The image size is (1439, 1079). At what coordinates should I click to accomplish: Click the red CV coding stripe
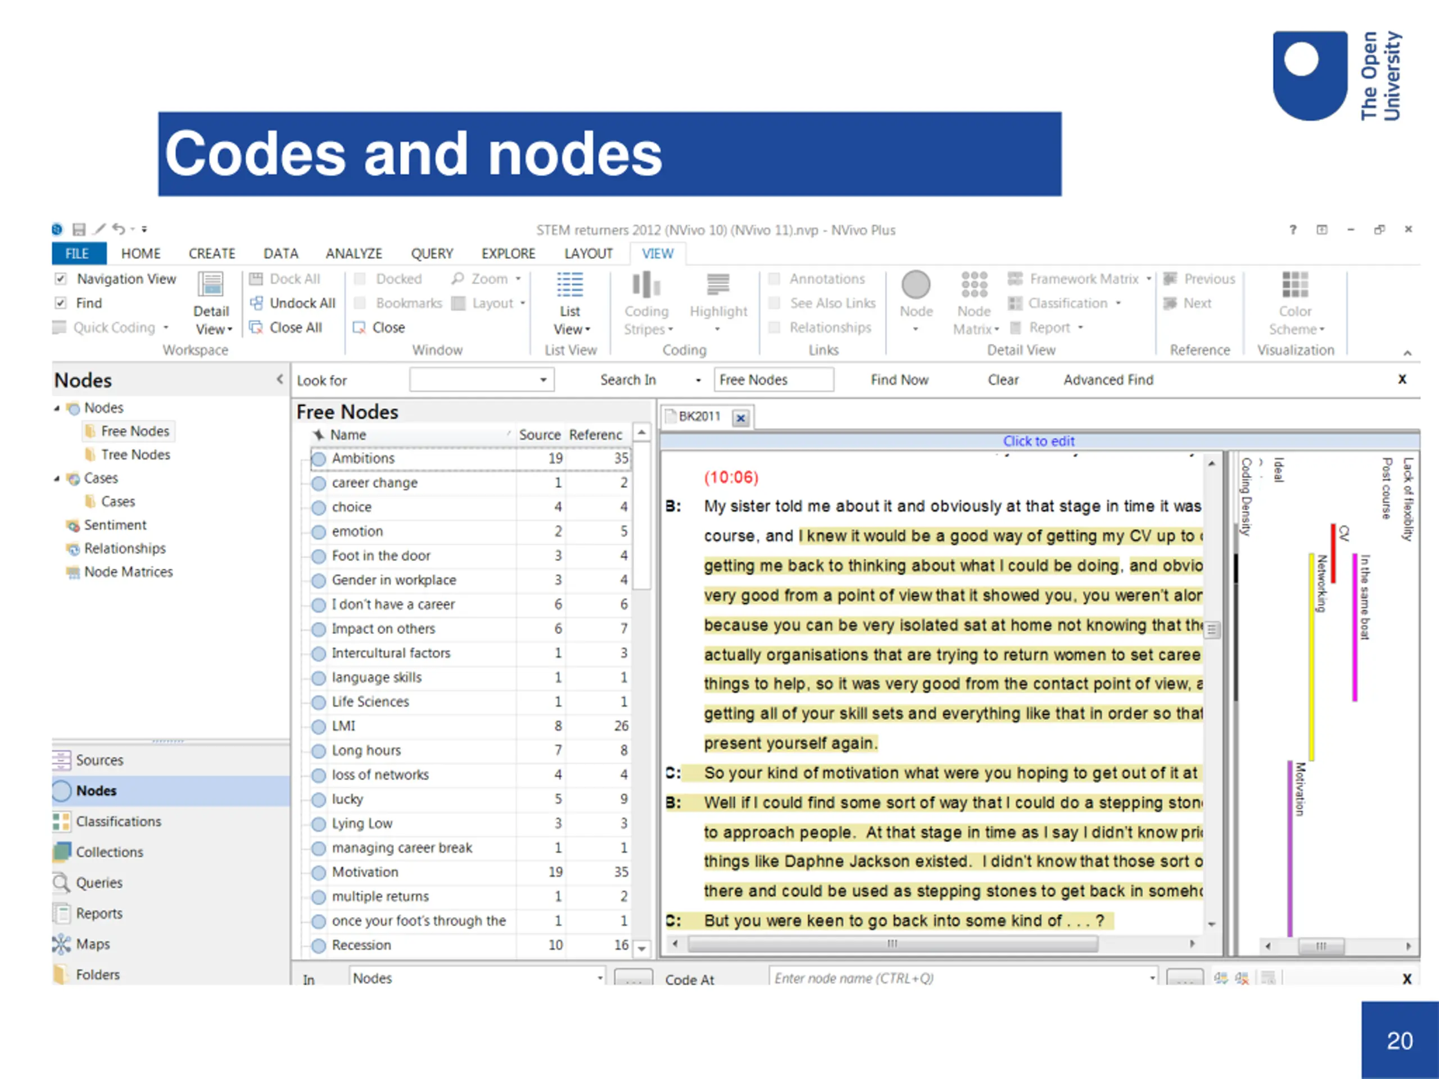tap(1333, 553)
